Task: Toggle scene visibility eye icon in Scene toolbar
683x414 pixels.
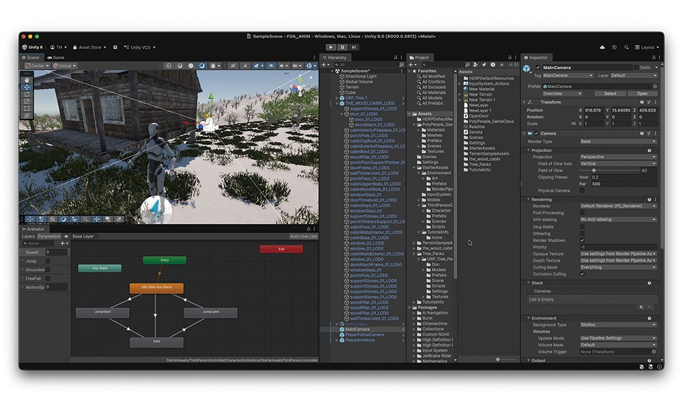Action: (271, 66)
